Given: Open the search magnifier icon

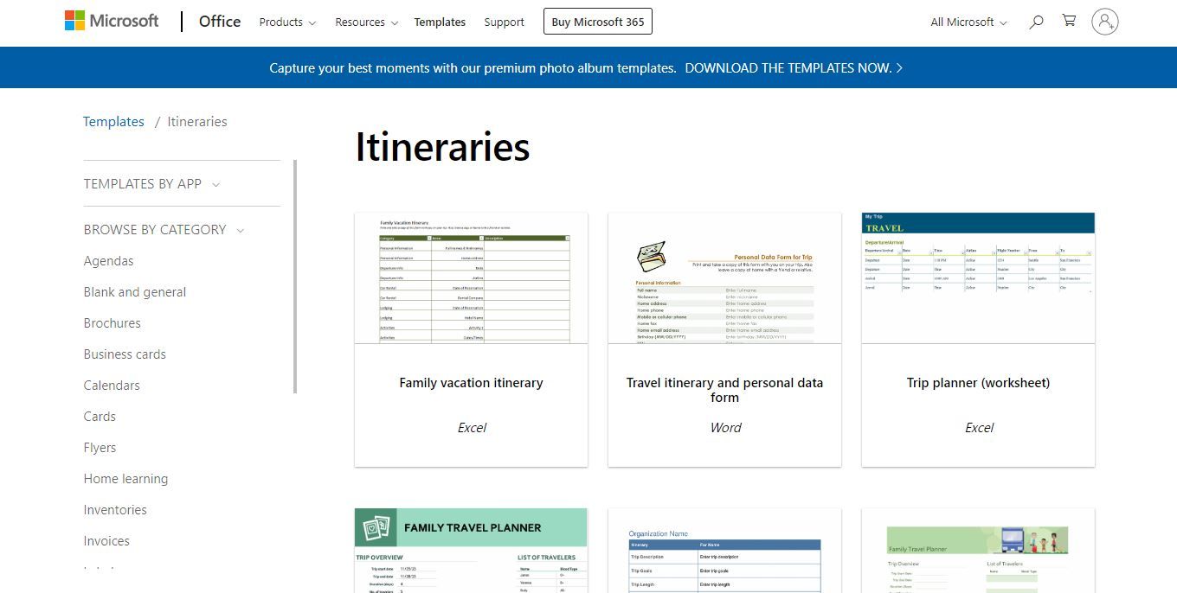Looking at the screenshot, I should coord(1036,22).
